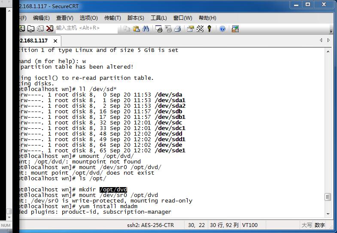Open the 查看(V) menu

[x=64, y=18]
